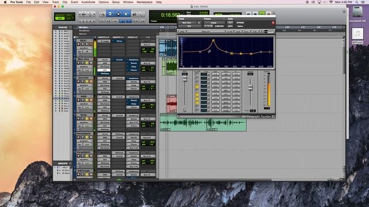Image resolution: width=369 pixels, height=207 pixels.
Task: Open the Tracks list pop-up menu
Action: (70, 27)
